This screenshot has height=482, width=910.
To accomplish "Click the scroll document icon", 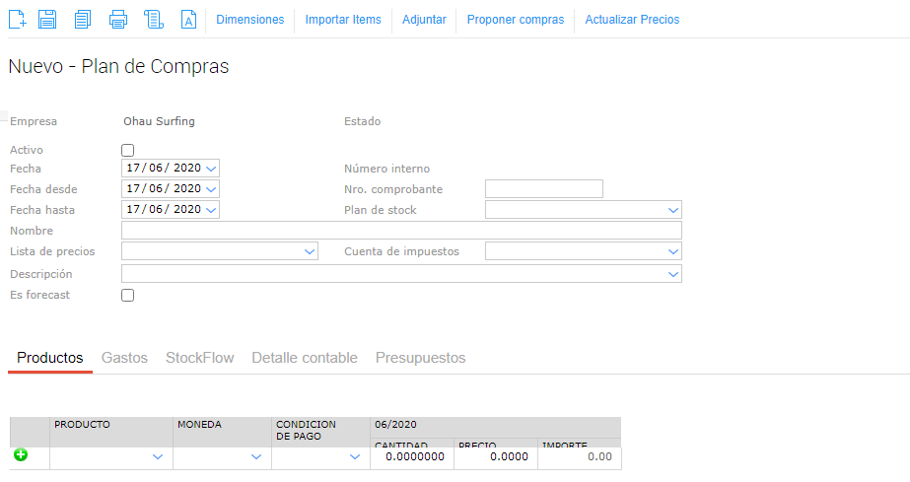I will (x=153, y=20).
